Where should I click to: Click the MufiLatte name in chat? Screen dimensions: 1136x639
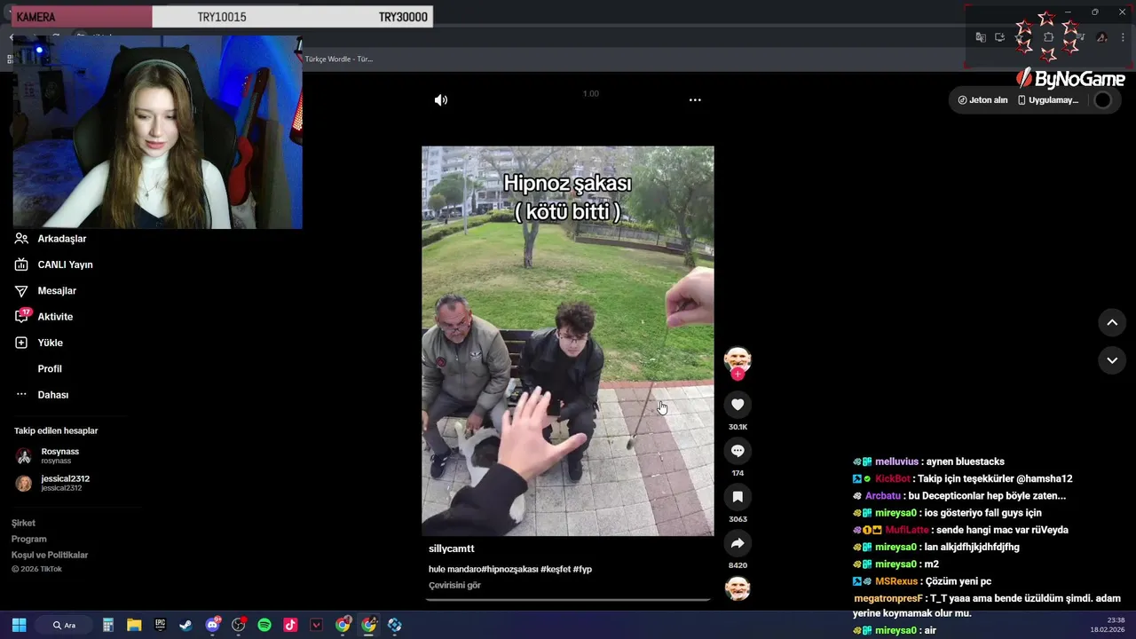pyautogui.click(x=907, y=531)
